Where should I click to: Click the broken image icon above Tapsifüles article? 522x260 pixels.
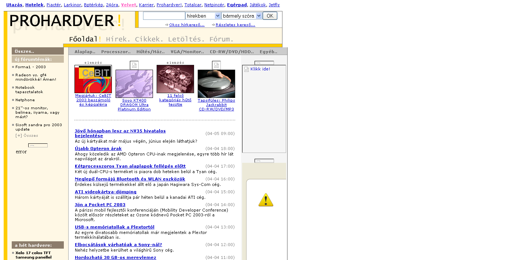tap(216, 65)
